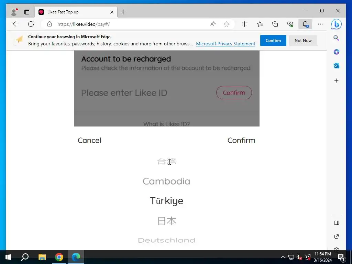
Task: Open Settings and more menu
Action: coord(320,24)
